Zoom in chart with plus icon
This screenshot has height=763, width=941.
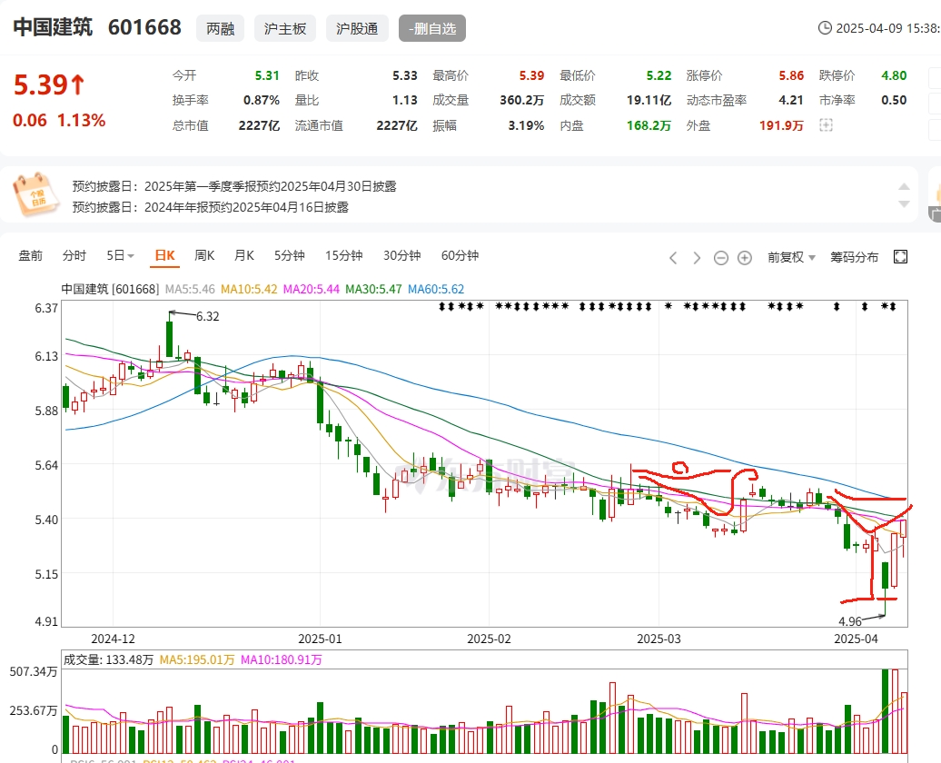tap(744, 258)
